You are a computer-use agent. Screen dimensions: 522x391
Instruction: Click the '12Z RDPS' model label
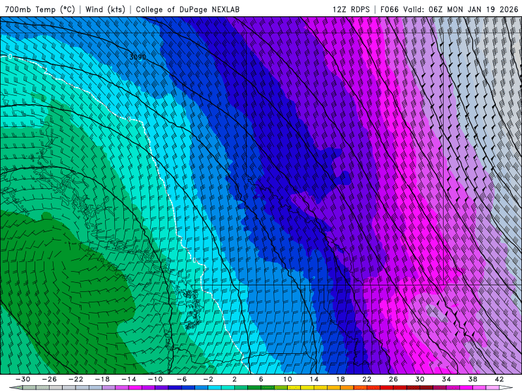click(351, 9)
